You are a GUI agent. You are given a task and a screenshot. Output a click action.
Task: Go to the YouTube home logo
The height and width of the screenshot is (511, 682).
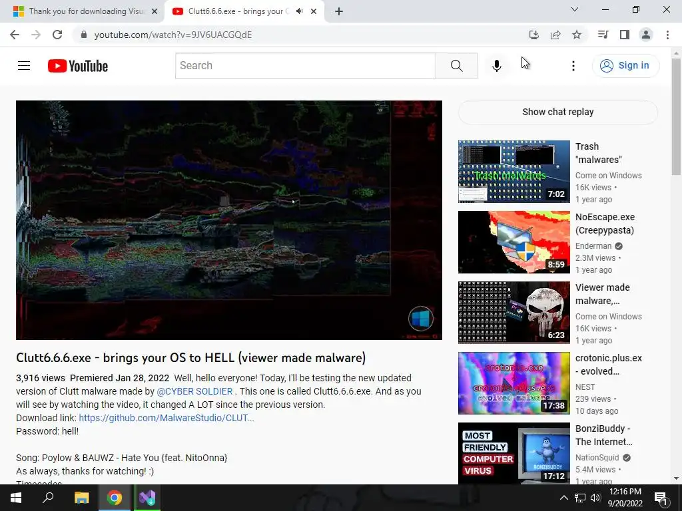click(78, 66)
